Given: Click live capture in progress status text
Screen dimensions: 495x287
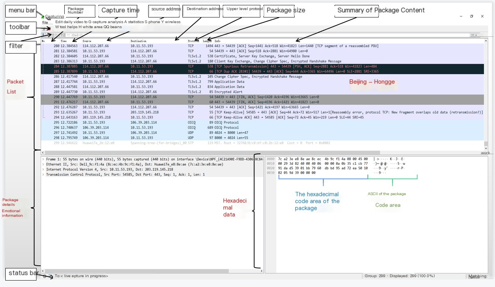Looking at the screenshot, I should [x=81, y=276].
